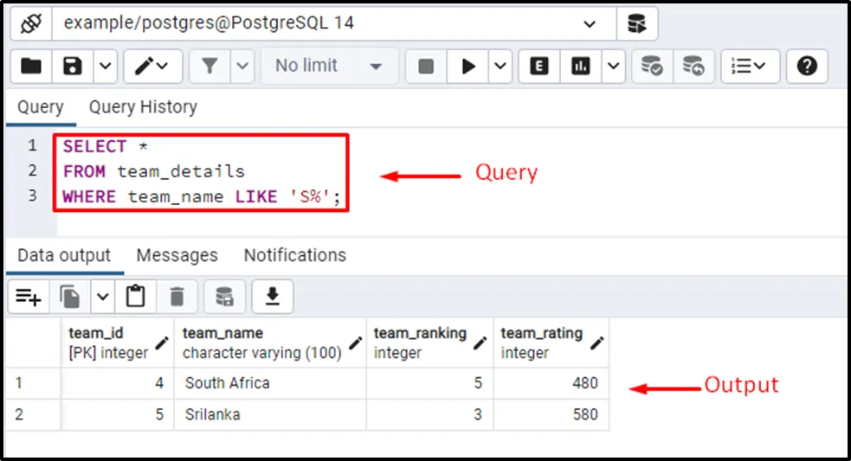Image resolution: width=851 pixels, height=461 pixels.
Task: Expand the execute options dropdown arrow
Action: point(500,67)
